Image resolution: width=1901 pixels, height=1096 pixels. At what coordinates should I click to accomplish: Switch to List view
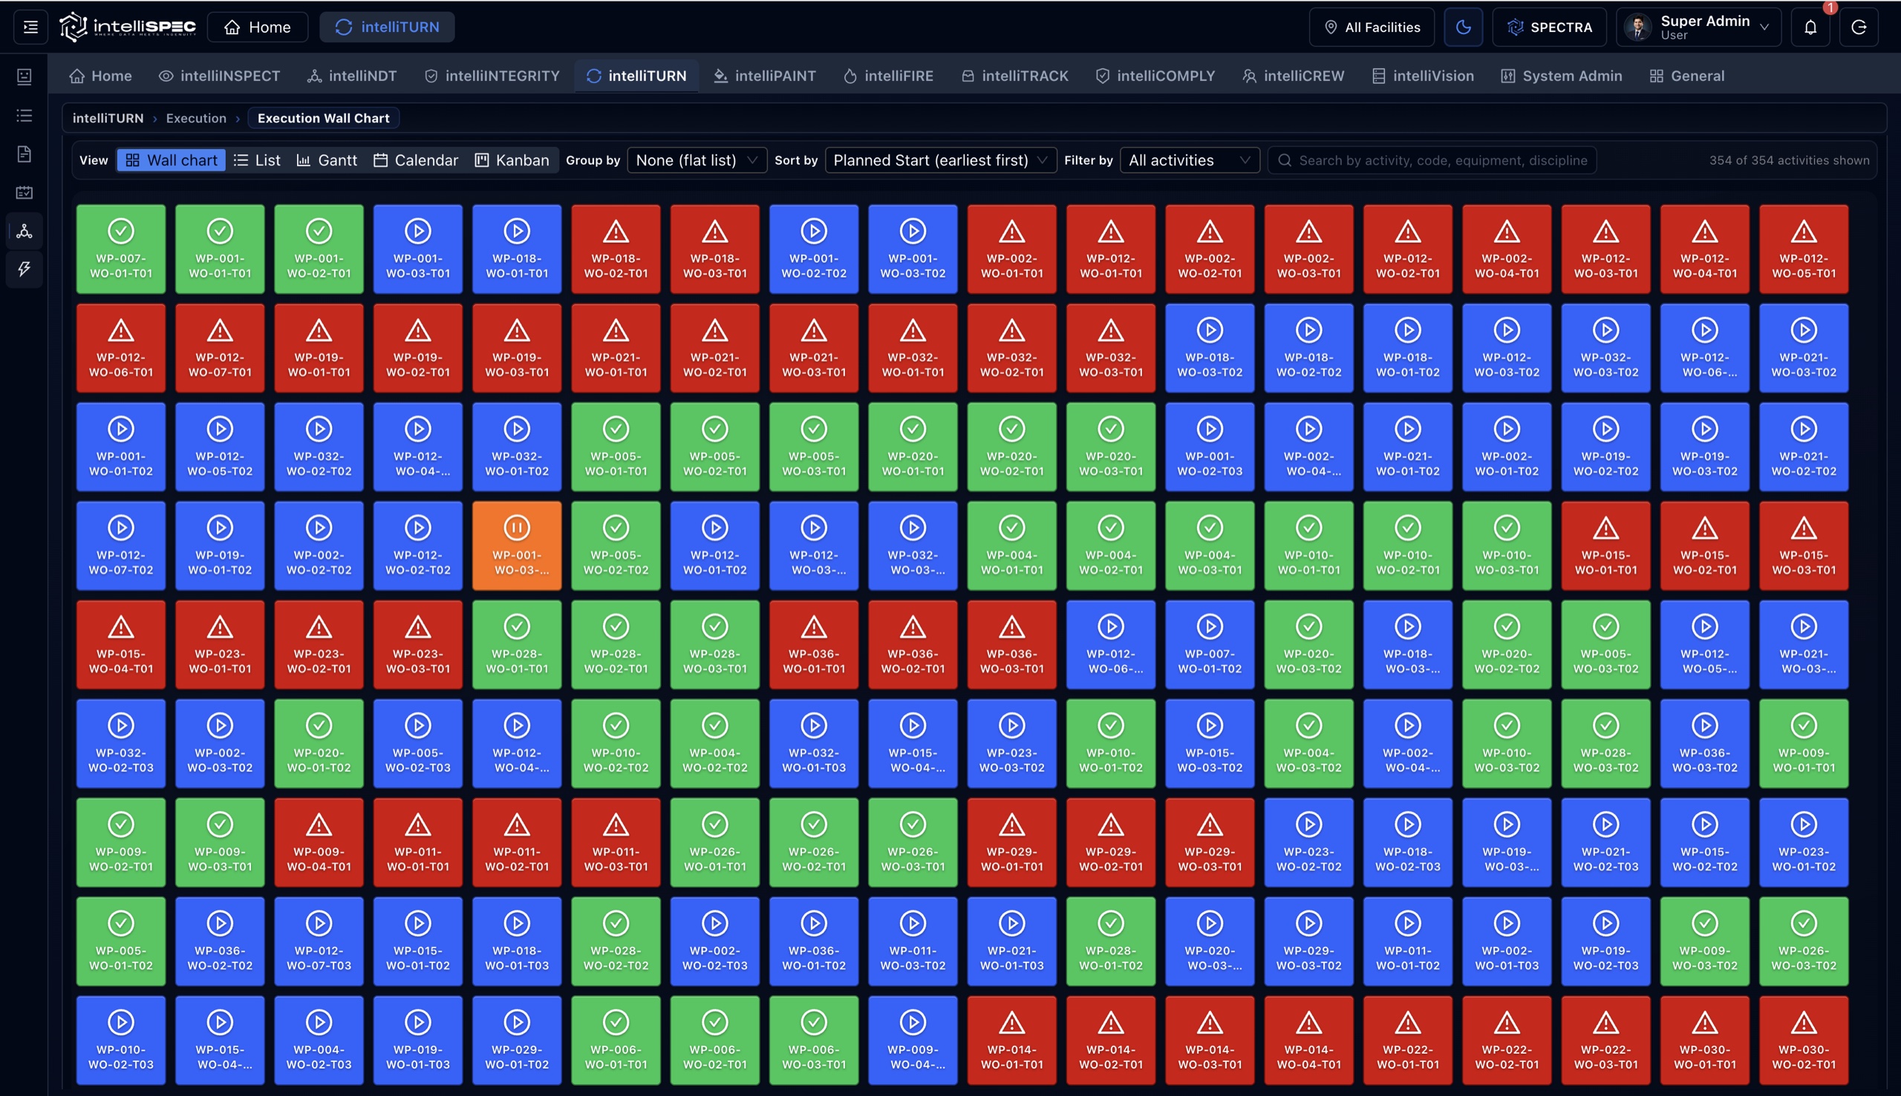click(257, 160)
